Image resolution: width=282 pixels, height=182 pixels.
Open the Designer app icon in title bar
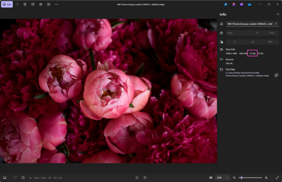click(x=226, y=4)
